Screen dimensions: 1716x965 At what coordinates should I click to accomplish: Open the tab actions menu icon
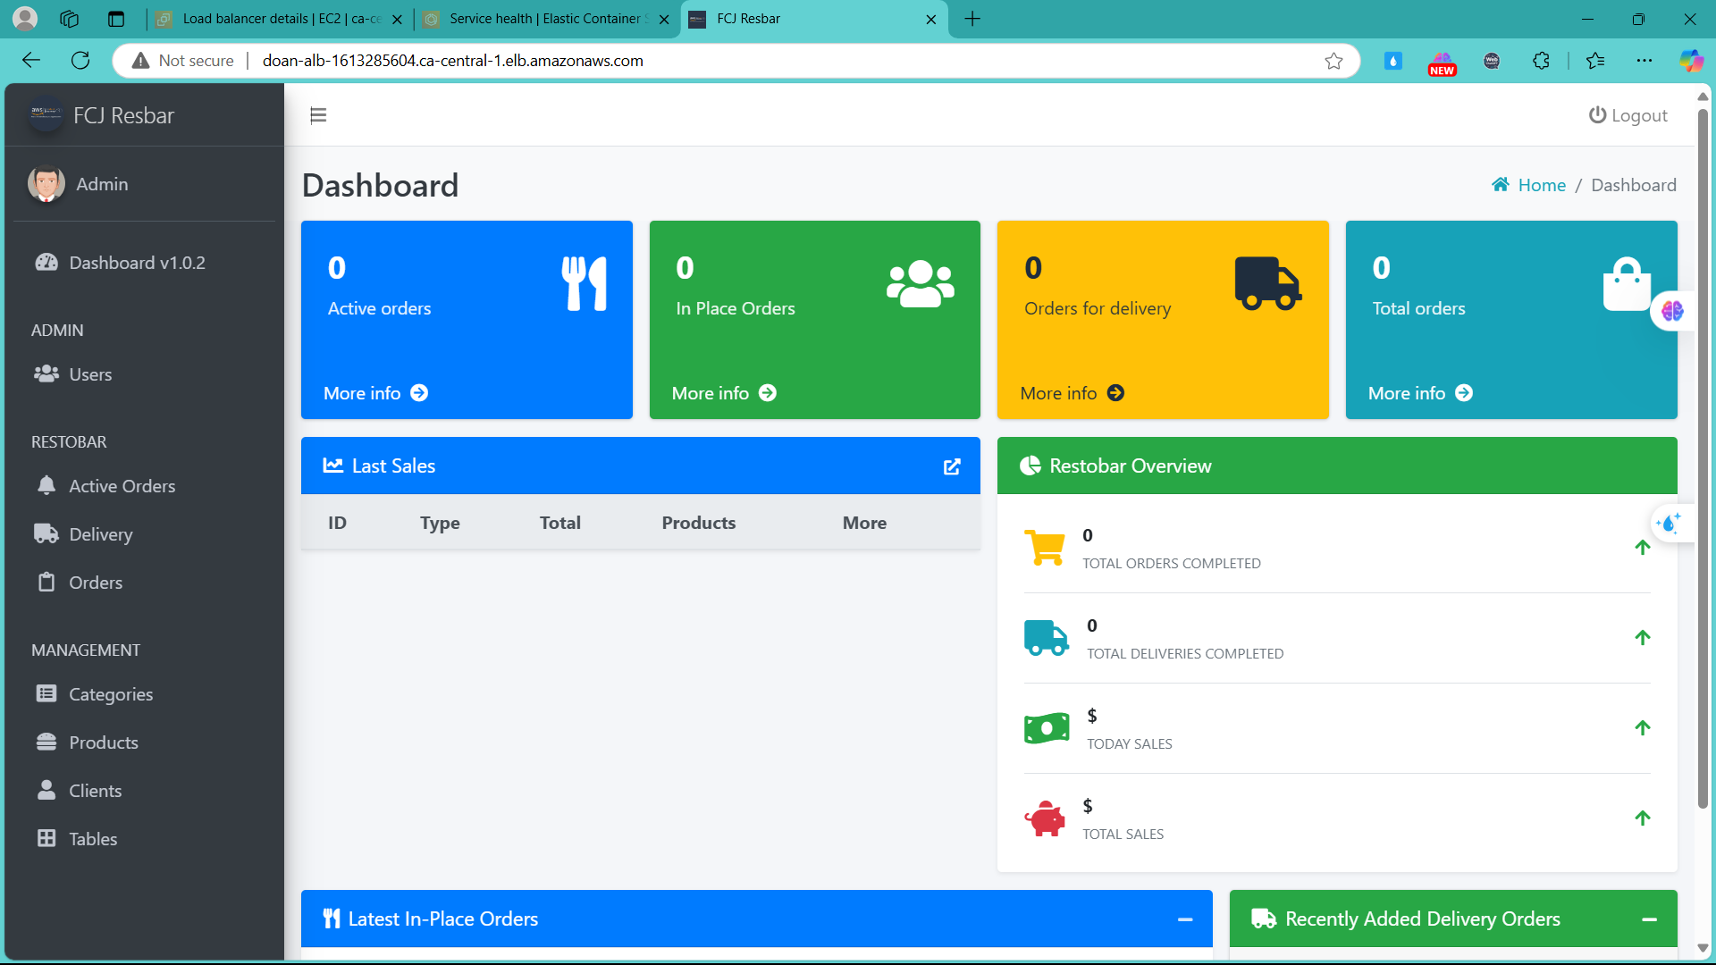[x=116, y=19]
